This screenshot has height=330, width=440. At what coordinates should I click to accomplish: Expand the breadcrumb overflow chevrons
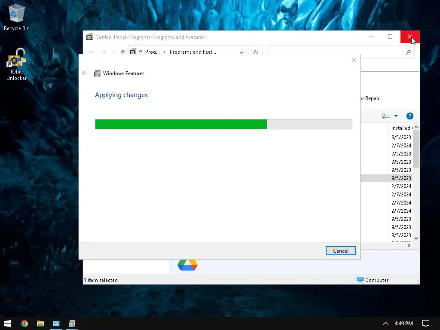pos(141,52)
